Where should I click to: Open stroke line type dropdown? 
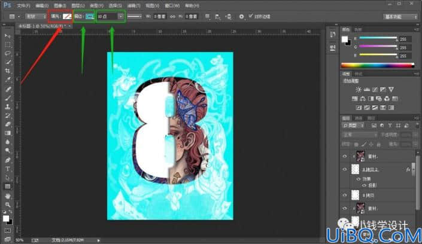coord(134,17)
